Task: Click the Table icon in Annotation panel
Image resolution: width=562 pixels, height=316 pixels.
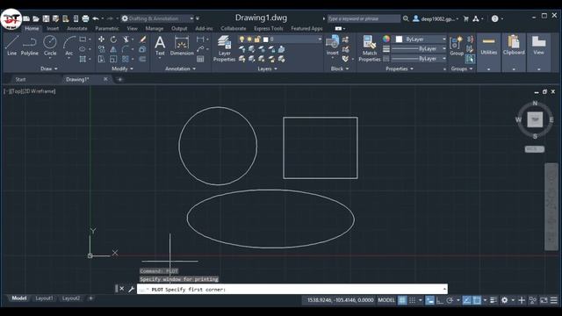Action: [200, 59]
